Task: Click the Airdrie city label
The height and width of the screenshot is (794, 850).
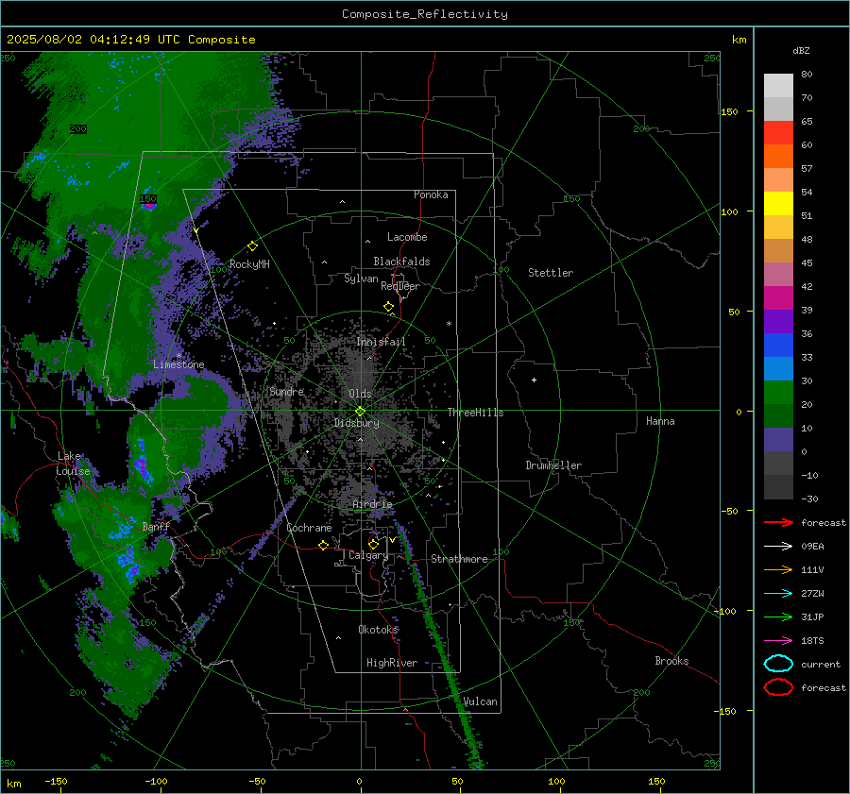Action: (372, 504)
